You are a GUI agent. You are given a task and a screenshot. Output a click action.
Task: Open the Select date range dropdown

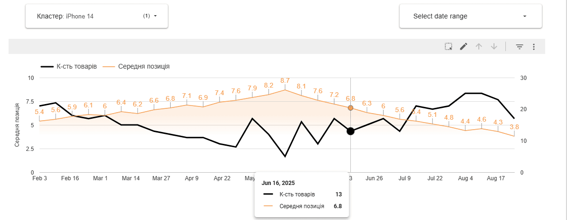pos(470,16)
